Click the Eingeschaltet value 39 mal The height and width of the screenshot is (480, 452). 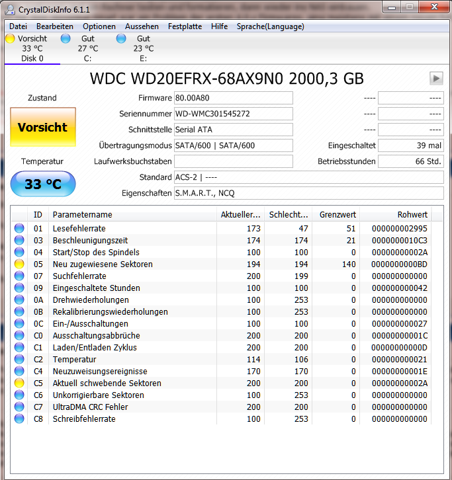(411, 145)
